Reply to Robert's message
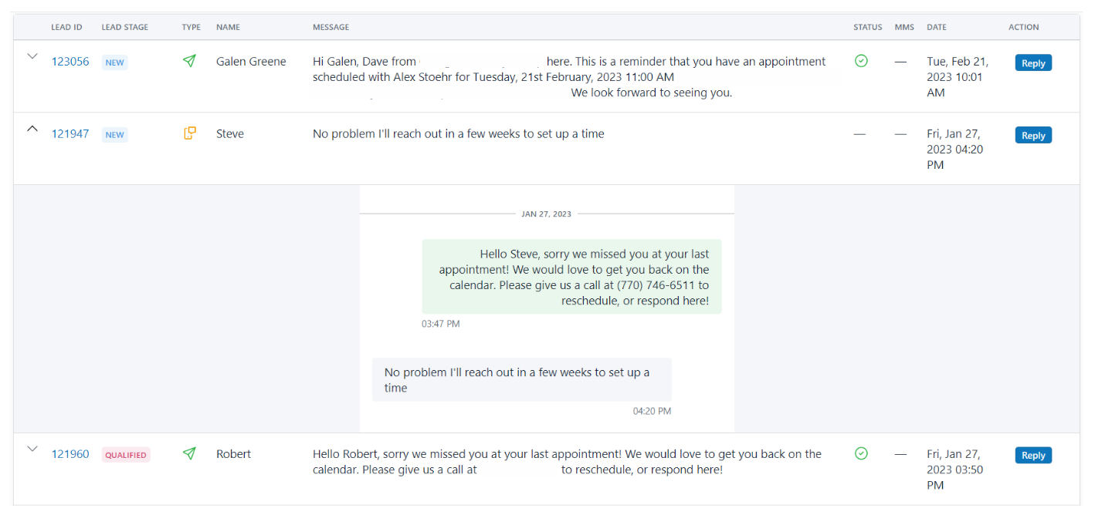The height and width of the screenshot is (515, 1095). point(1033,456)
